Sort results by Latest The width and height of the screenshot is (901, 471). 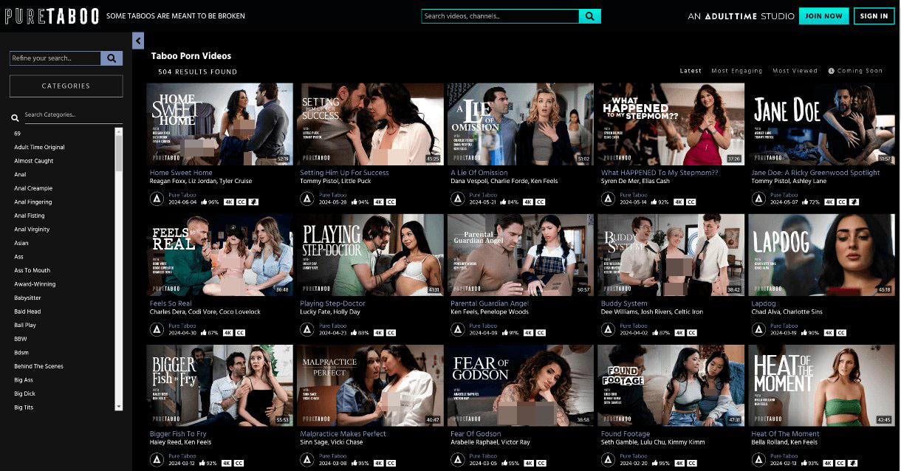[x=691, y=71]
